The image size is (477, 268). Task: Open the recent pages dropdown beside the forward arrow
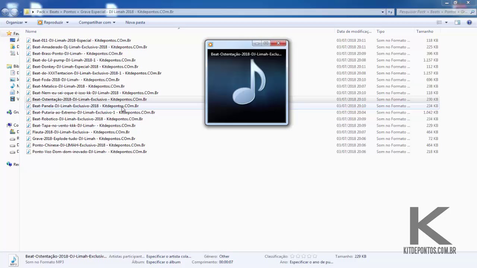coord(20,12)
